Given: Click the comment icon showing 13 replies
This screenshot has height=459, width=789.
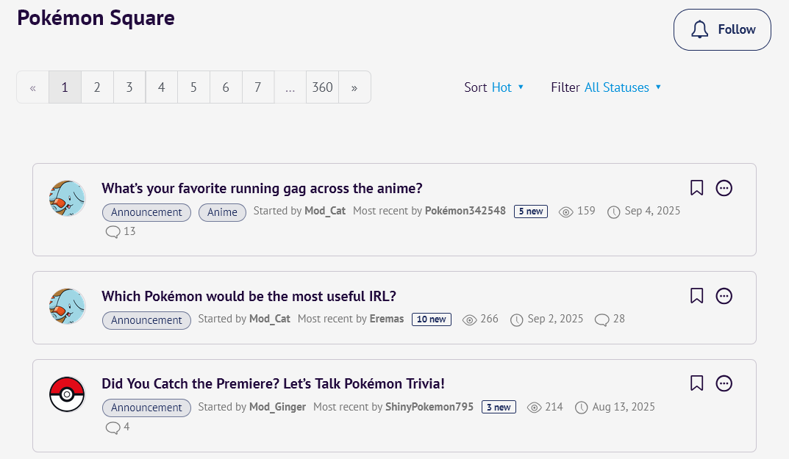Looking at the screenshot, I should click(x=113, y=232).
